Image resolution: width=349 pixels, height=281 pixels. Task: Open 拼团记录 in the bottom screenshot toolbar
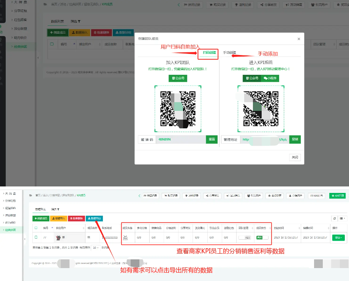coord(150,196)
